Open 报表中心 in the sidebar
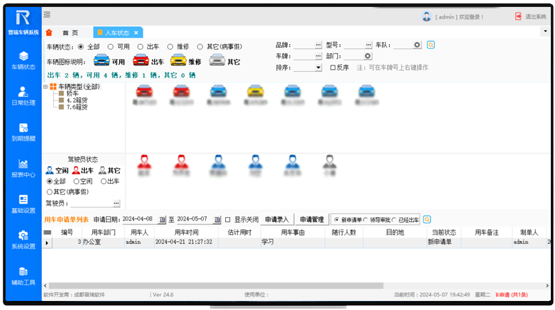This screenshot has height=310, width=555. point(23,168)
